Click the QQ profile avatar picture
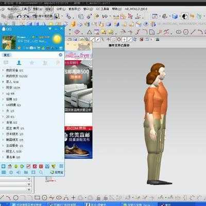Image resolution: width=206 pixels, height=206 pixels. (x=9, y=42)
